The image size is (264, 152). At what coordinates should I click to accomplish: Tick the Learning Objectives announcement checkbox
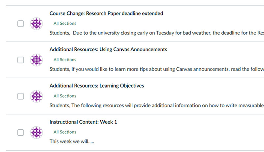20,96
